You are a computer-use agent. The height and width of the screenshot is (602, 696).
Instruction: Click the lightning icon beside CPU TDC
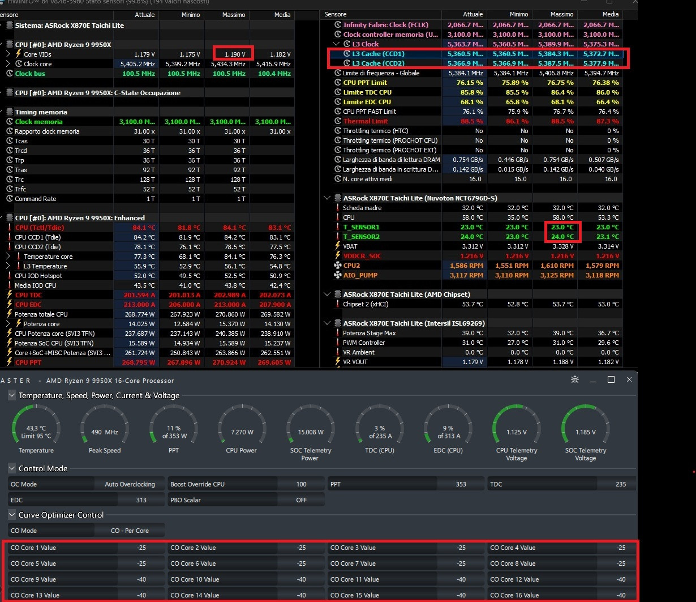[x=10, y=295]
